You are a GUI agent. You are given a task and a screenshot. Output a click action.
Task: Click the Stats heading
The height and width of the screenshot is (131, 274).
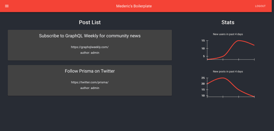tap(228, 22)
